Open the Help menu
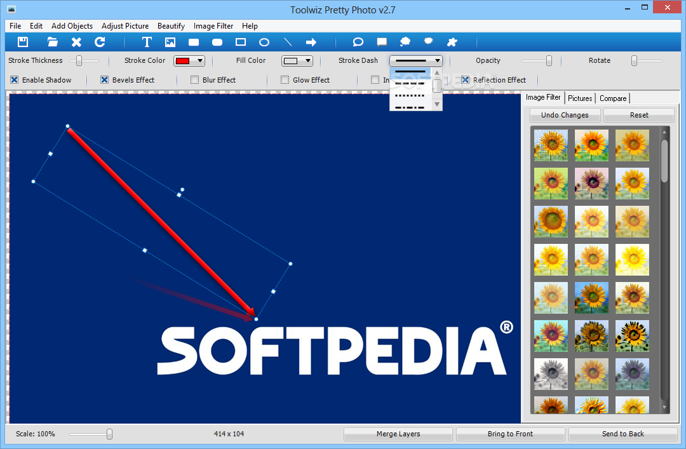The width and height of the screenshot is (686, 449). pos(250,26)
